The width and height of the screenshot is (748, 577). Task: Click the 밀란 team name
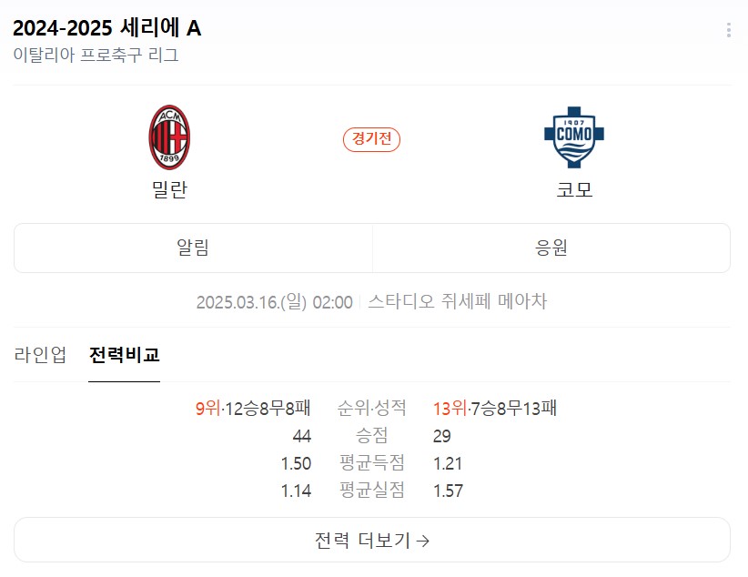coord(169,190)
